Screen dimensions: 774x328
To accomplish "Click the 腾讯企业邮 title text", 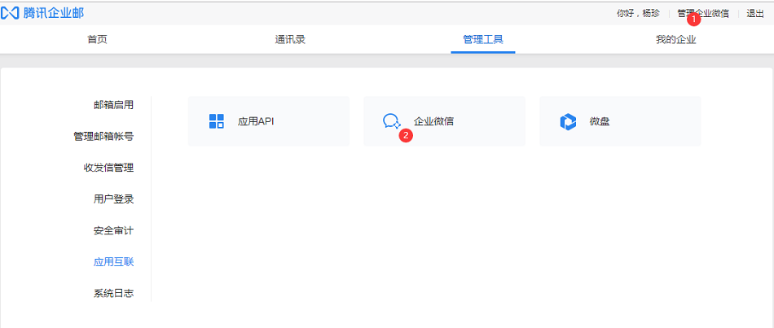I will (53, 13).
